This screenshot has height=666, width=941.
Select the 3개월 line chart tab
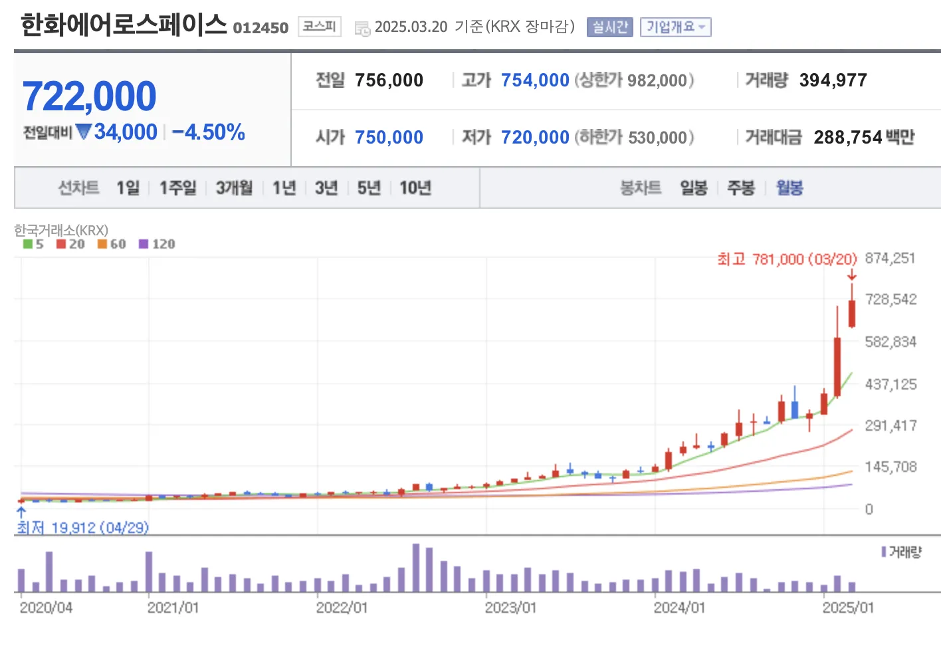point(234,188)
